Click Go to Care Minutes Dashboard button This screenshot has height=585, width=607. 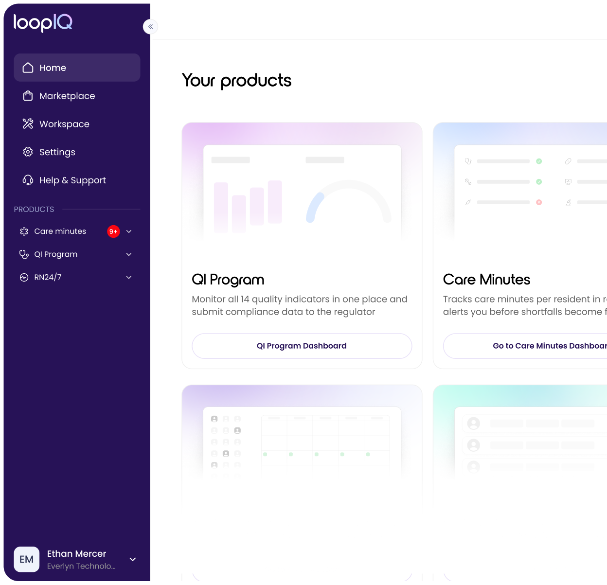point(525,346)
